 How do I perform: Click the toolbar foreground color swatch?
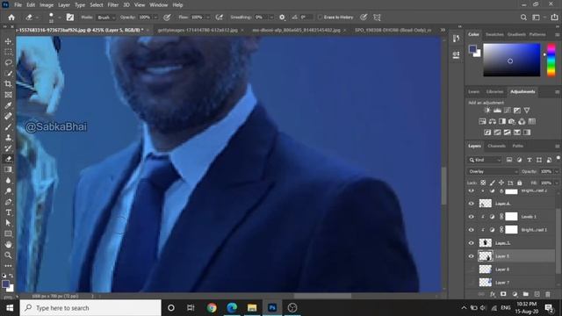point(6,284)
